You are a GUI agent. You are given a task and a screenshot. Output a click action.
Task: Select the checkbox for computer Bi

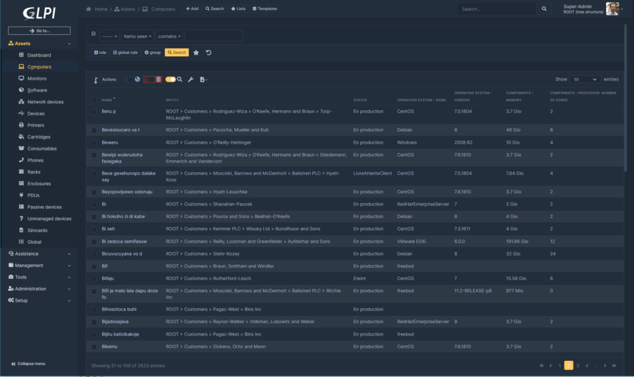tap(94, 204)
